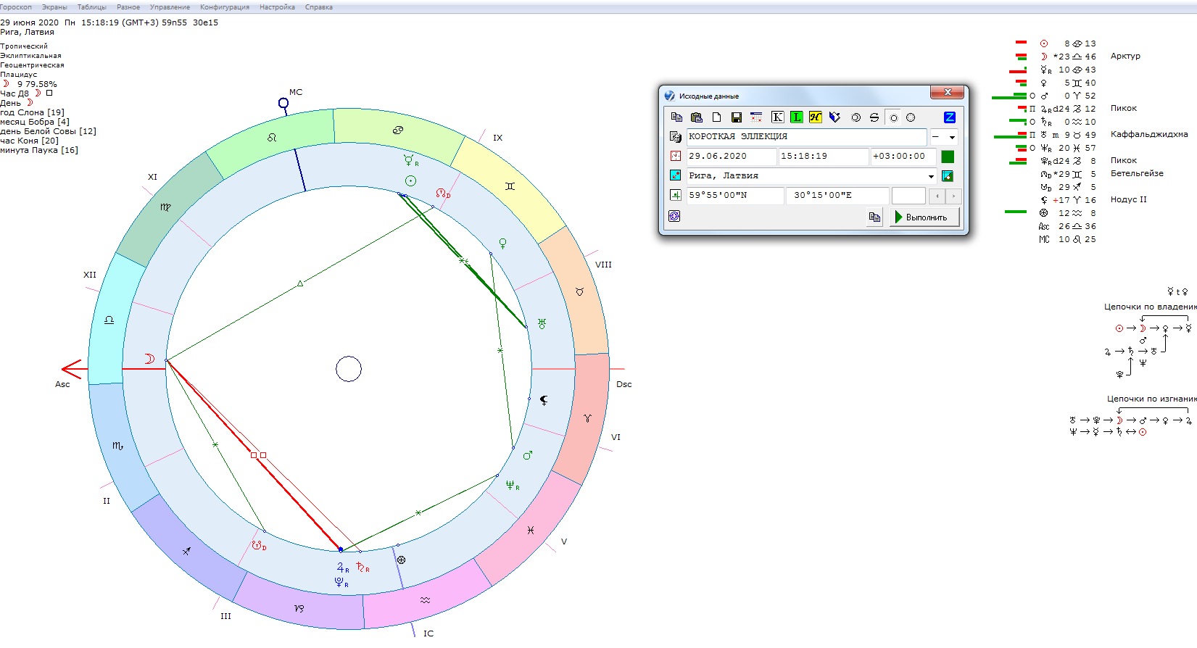Screen dimensions: 1197x648
Task: Click the green L icon
Action: point(796,117)
